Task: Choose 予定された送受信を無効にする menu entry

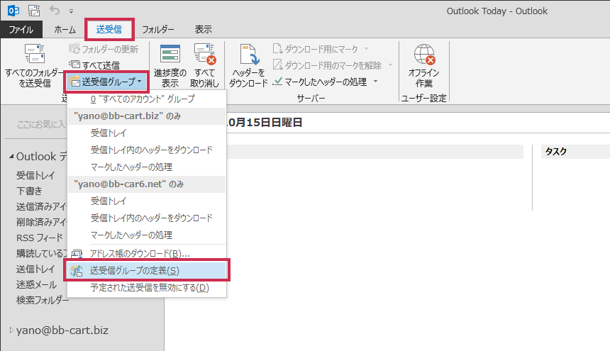Action: [x=149, y=288]
